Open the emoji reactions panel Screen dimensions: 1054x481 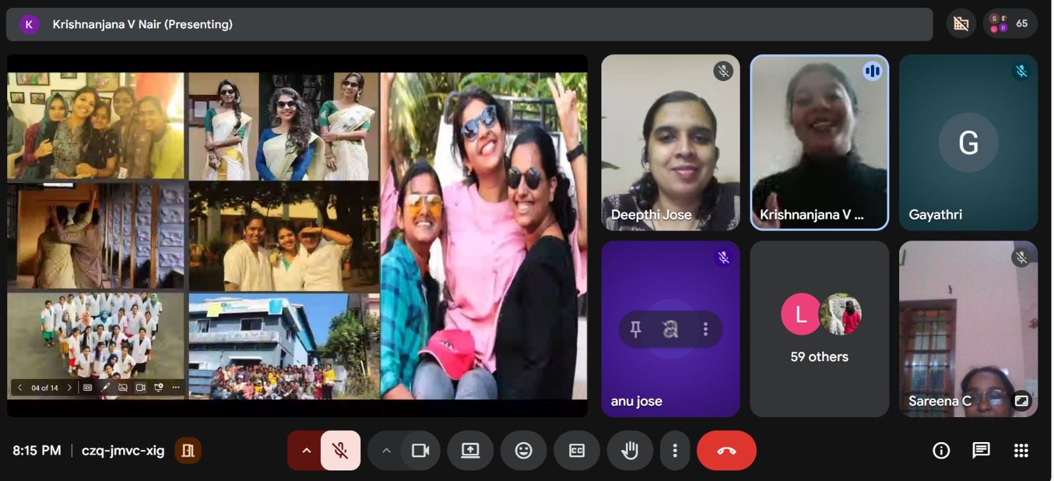524,451
